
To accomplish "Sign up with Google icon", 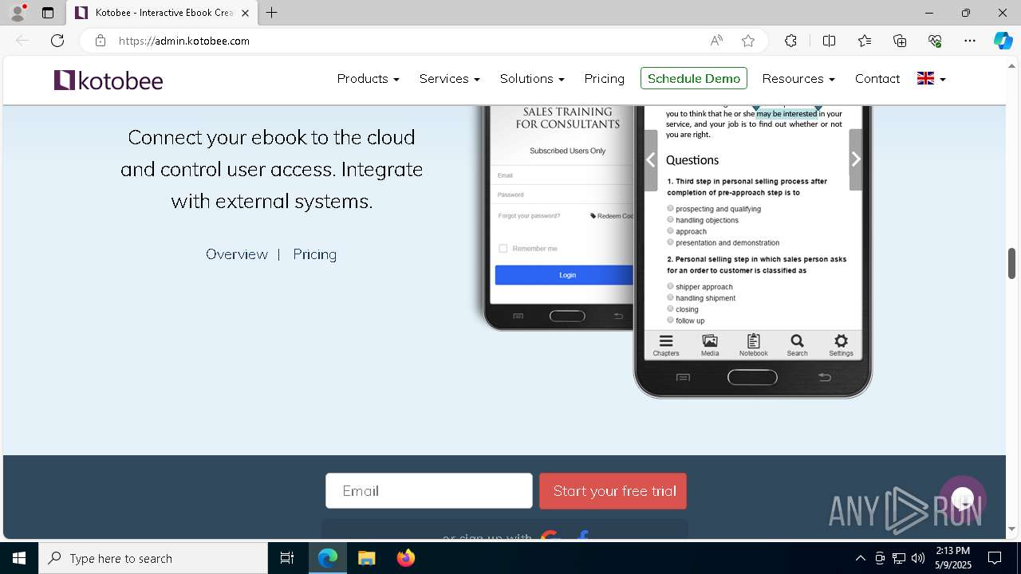I will point(550,538).
